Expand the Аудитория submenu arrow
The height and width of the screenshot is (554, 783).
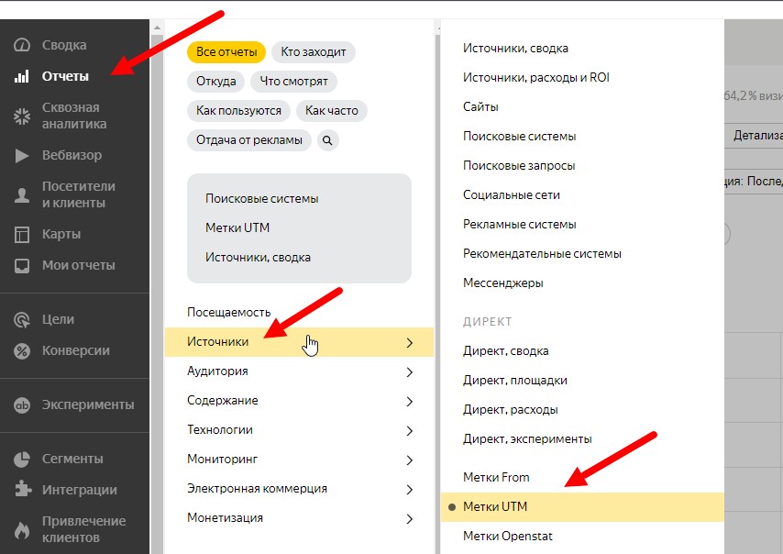[409, 372]
